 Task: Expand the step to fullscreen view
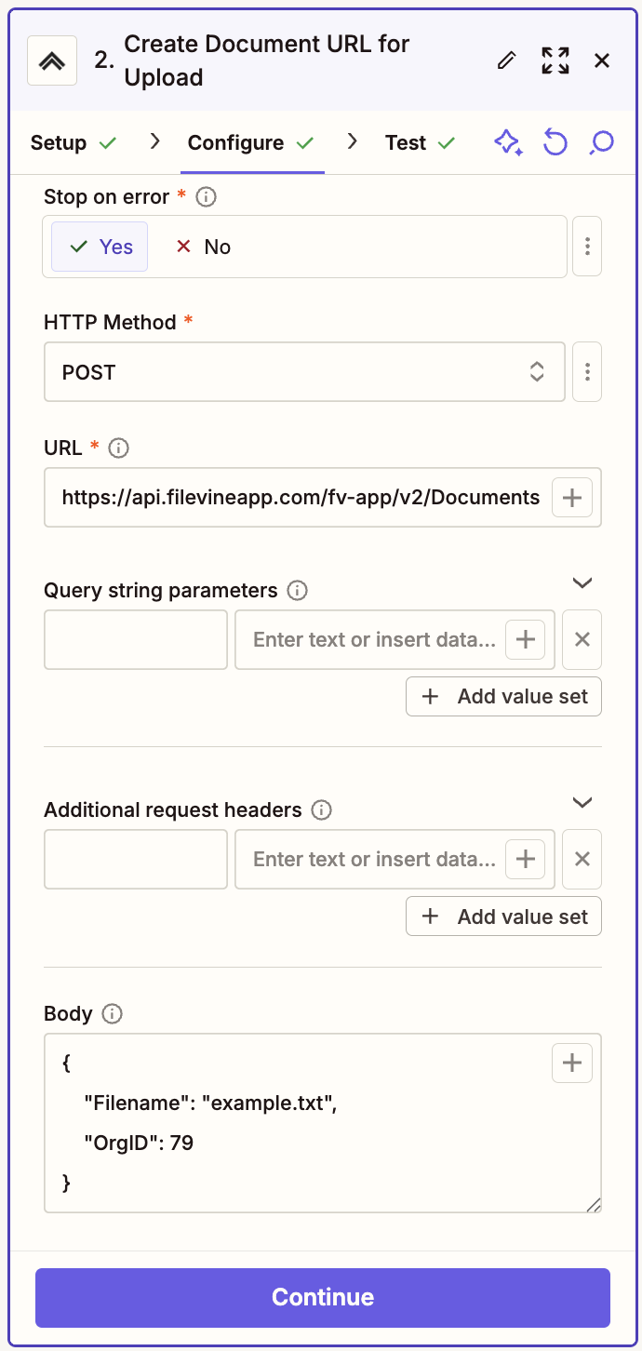(x=555, y=60)
